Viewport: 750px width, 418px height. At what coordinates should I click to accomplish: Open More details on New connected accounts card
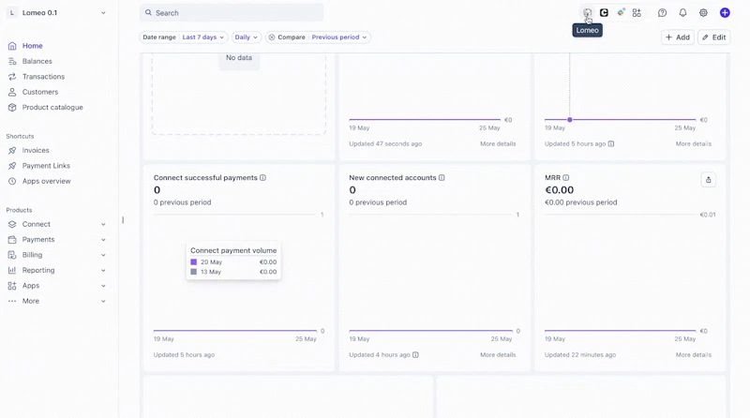pos(498,355)
